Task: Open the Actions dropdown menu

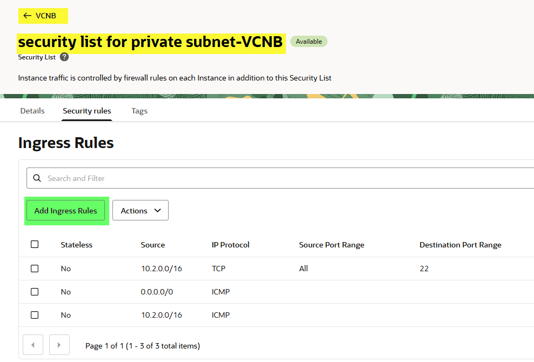Action: (x=141, y=211)
